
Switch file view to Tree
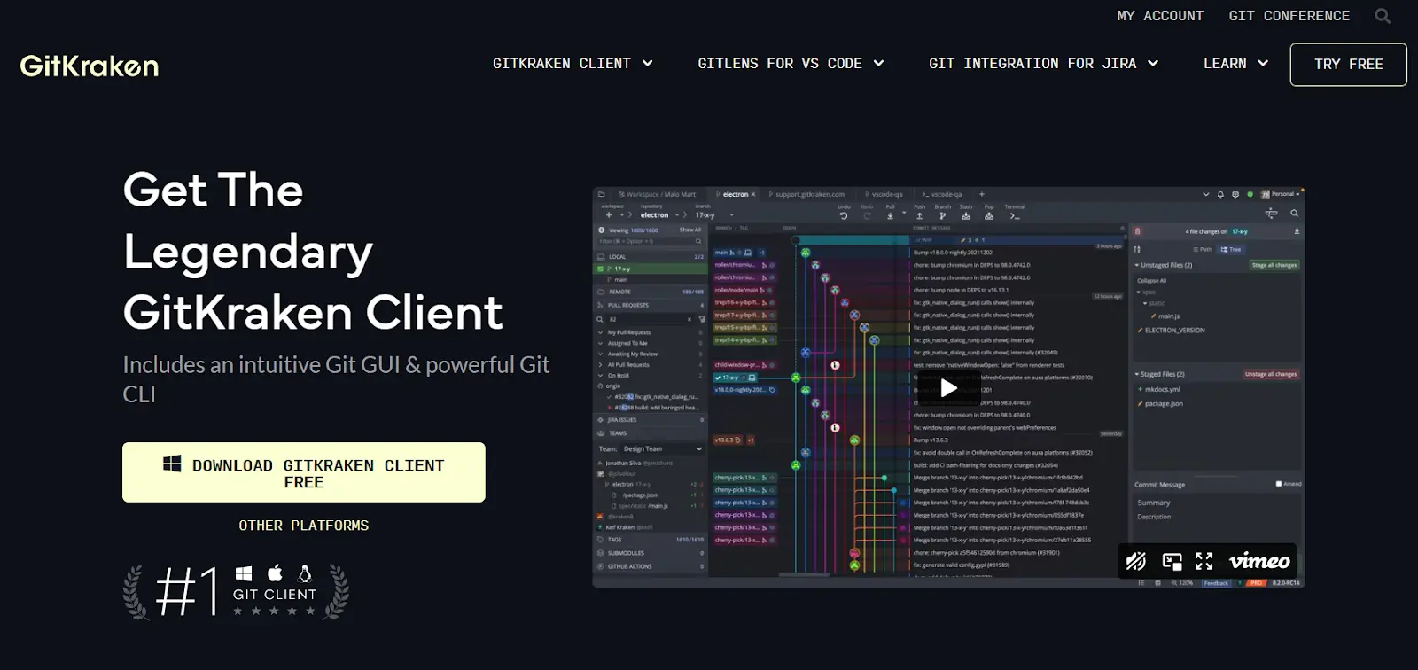[1231, 249]
